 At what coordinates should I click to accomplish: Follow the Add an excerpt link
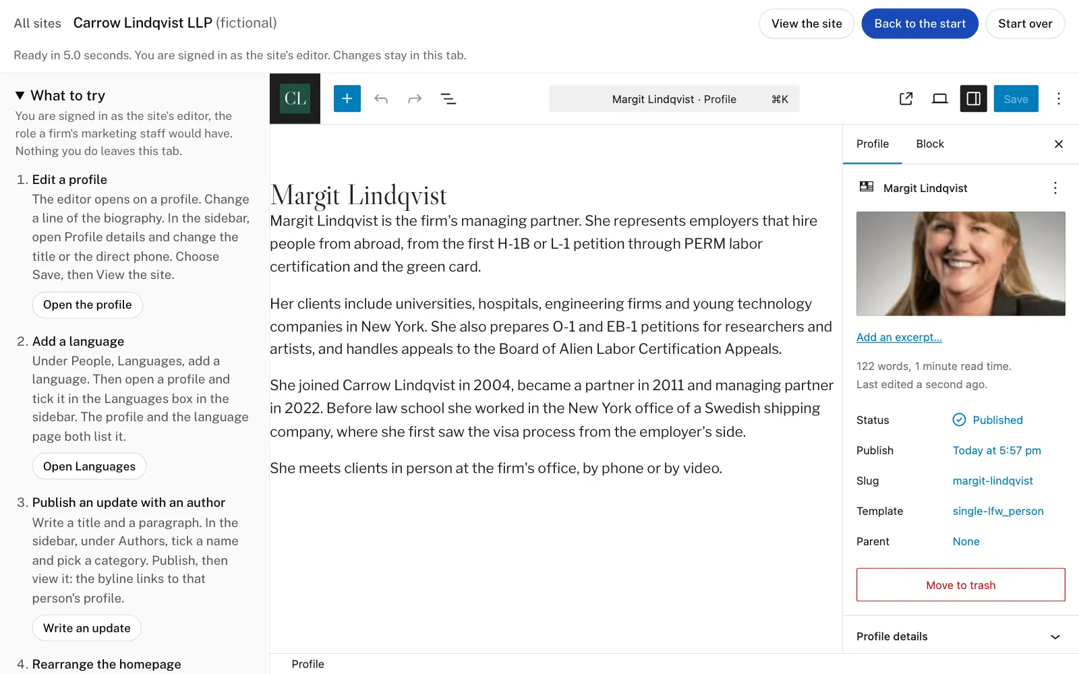tap(899, 337)
